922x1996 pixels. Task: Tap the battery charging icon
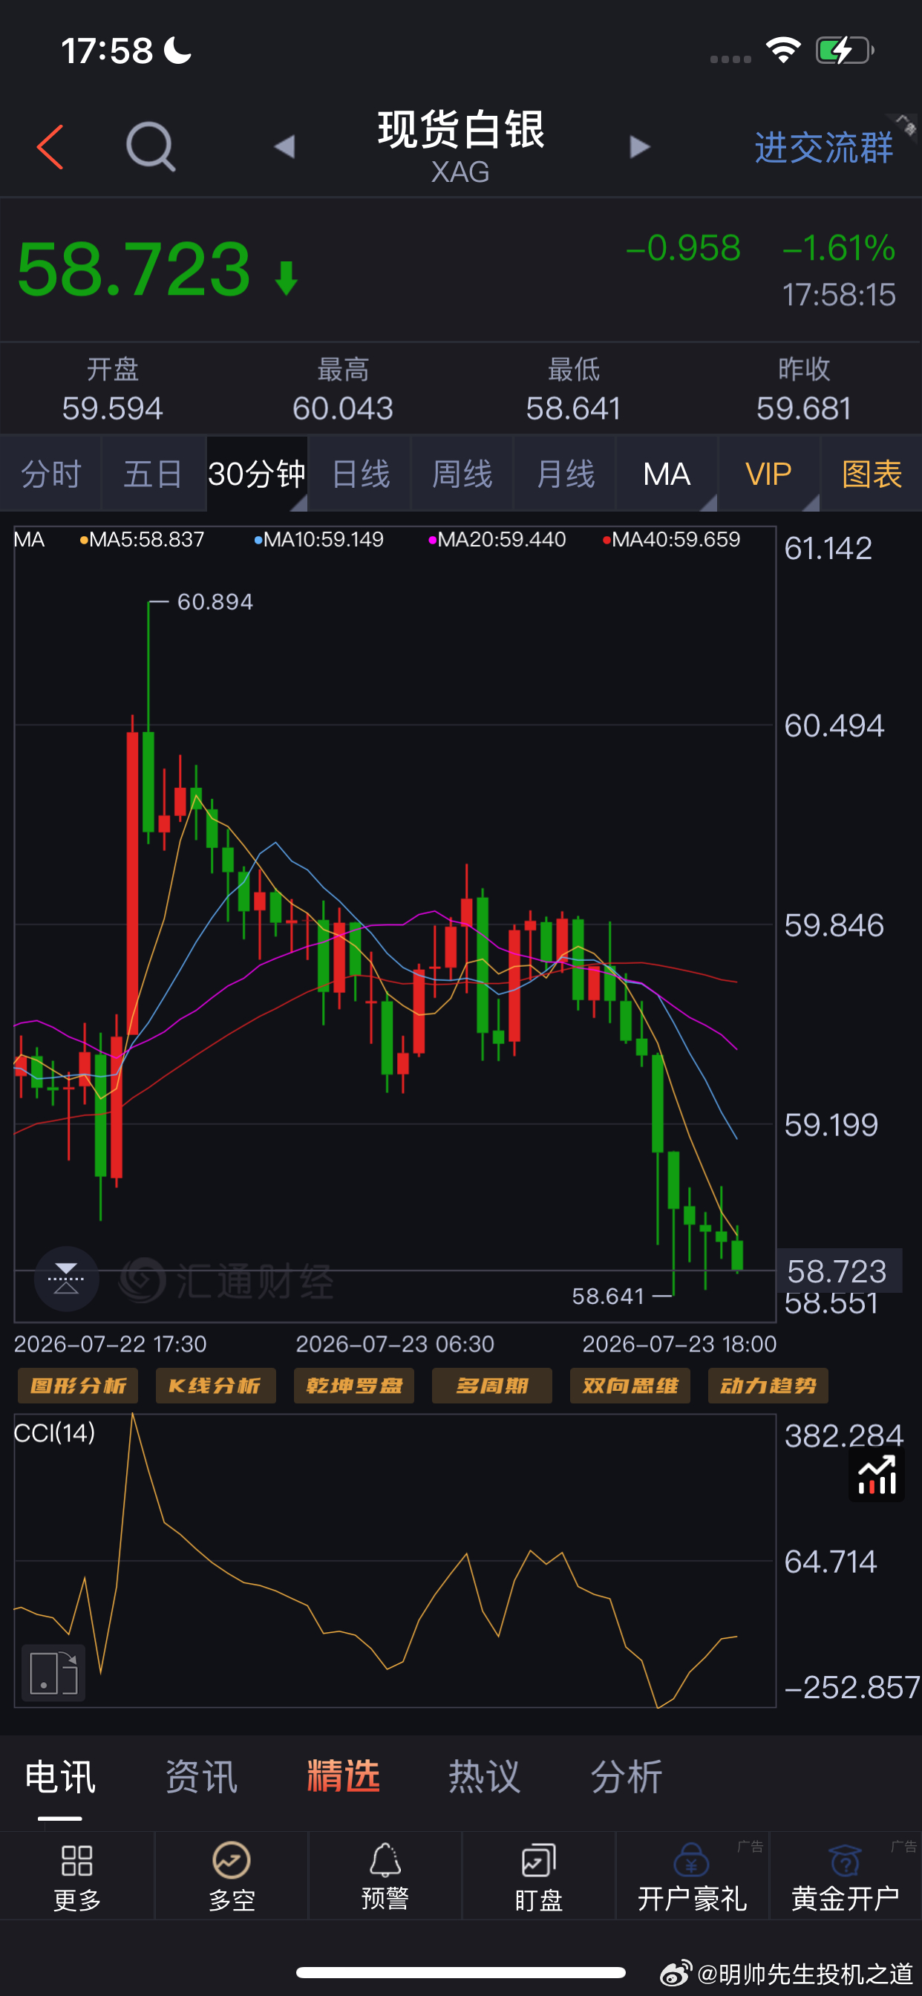pyautogui.click(x=845, y=50)
